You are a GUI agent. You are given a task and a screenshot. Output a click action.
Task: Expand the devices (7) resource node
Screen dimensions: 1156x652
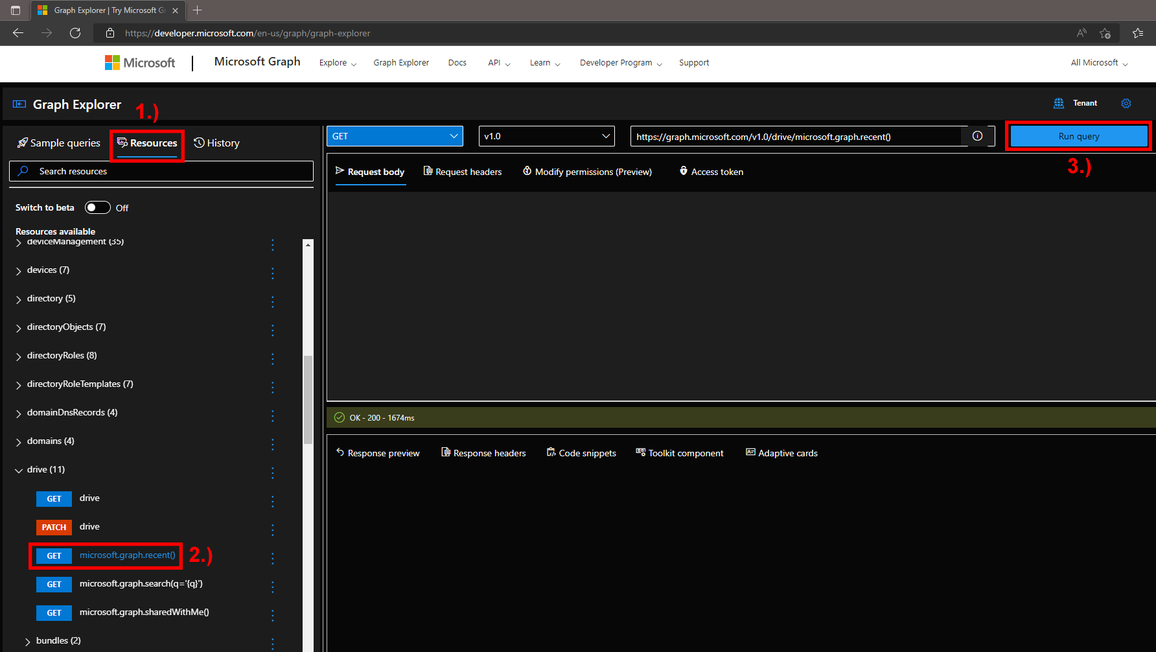[18, 271]
